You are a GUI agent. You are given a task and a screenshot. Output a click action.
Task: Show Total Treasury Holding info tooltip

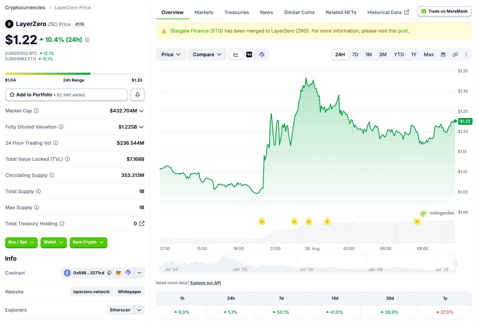click(62, 224)
